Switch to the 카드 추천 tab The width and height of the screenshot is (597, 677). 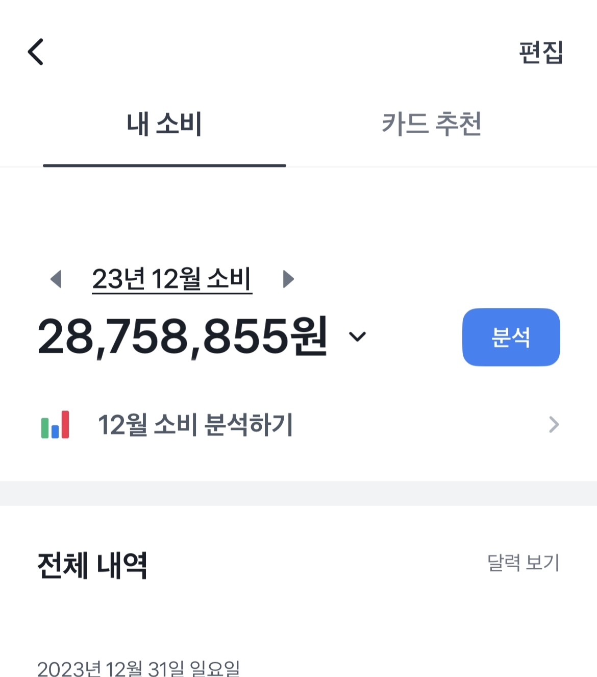pos(432,124)
